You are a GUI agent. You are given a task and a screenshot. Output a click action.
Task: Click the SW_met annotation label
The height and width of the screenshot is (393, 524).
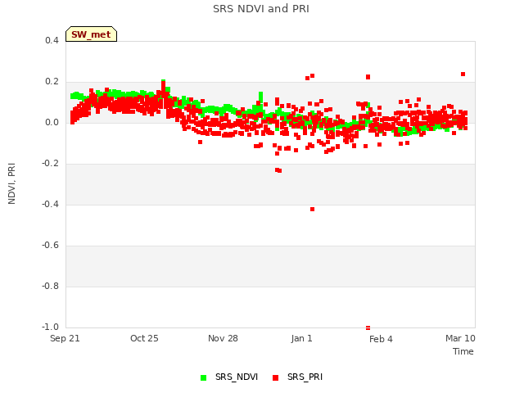(x=91, y=34)
